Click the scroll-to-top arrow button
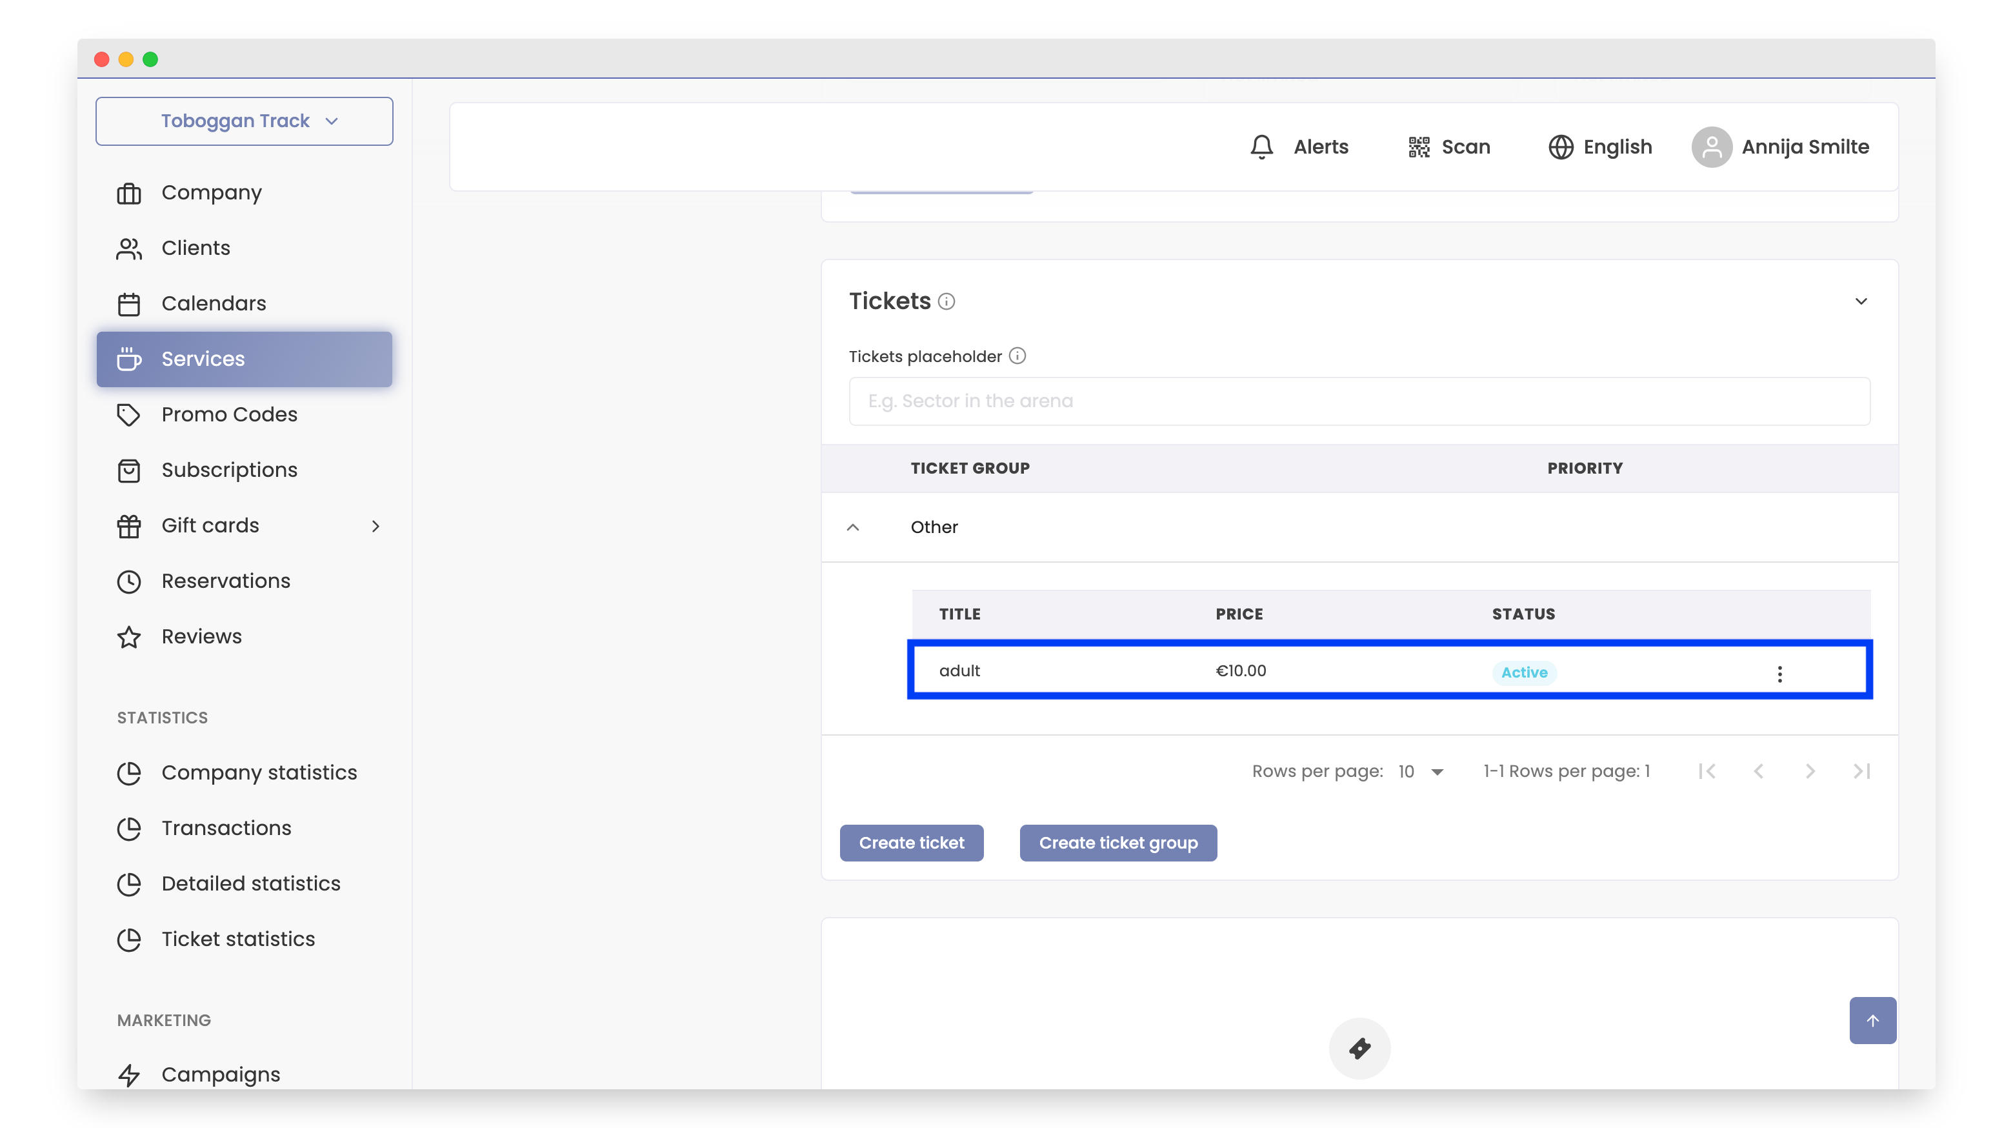The height and width of the screenshot is (1128, 2013). (x=1872, y=1020)
